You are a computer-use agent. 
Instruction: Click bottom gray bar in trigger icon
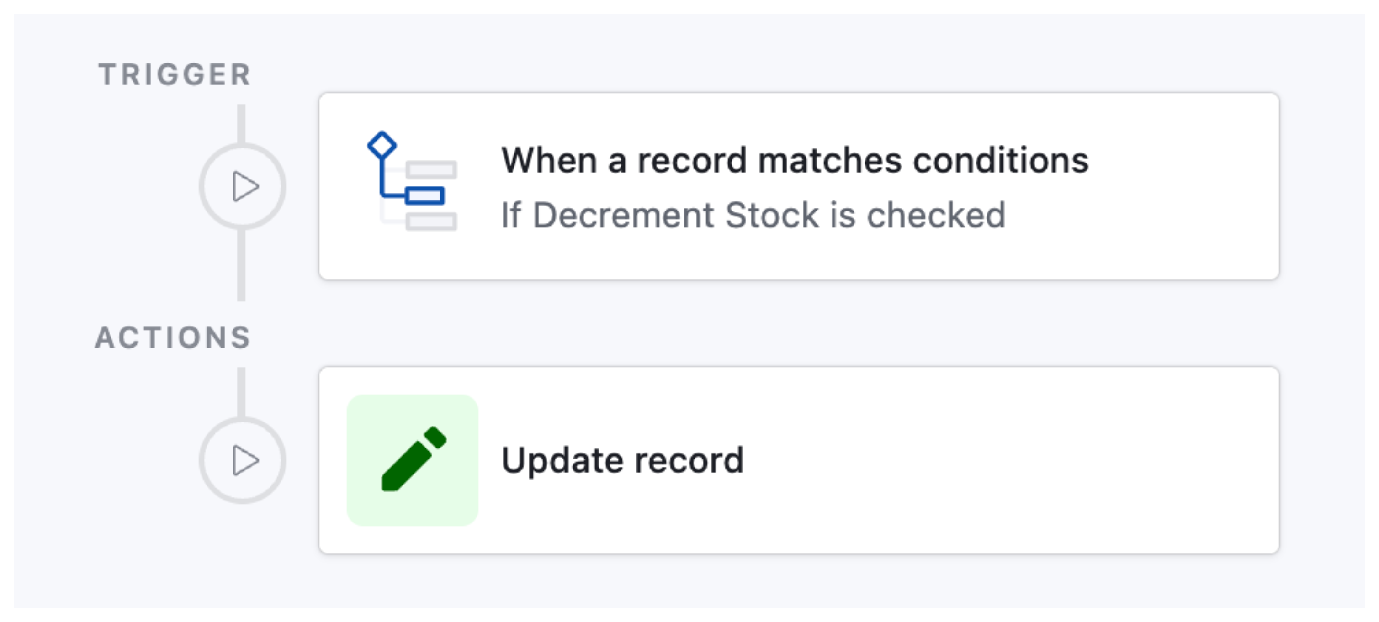coord(431,221)
